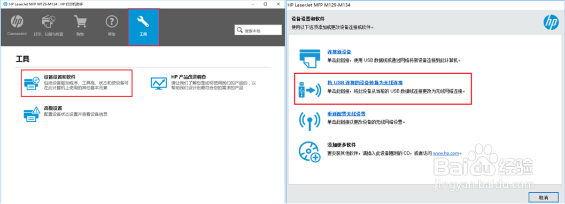Click the USB-to-wireless conversion icon
Viewport: 565px width, 204px height.
point(309,90)
